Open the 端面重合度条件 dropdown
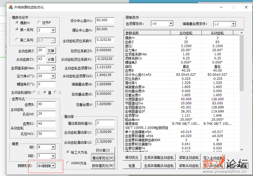 click(233, 24)
